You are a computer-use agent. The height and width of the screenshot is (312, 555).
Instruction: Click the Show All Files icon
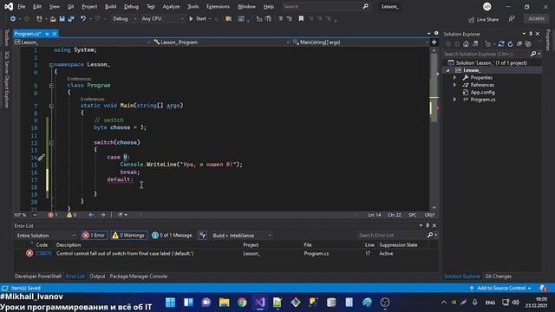tap(528, 44)
